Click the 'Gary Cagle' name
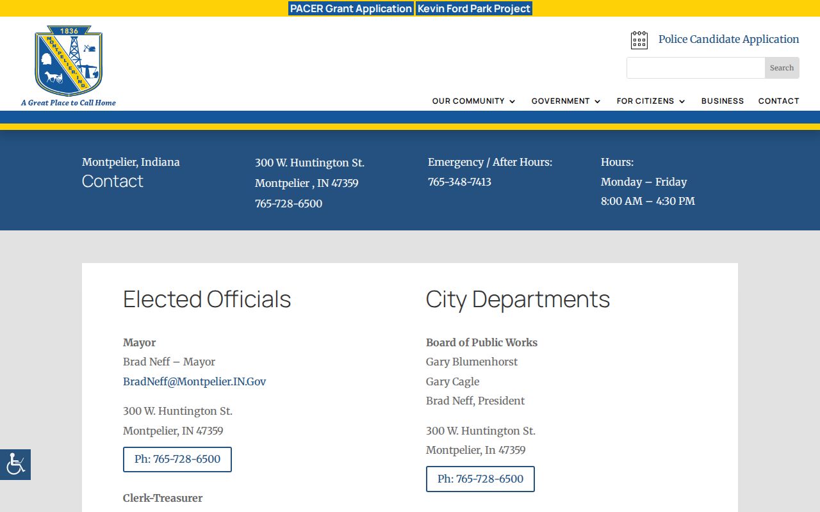 coord(452,381)
